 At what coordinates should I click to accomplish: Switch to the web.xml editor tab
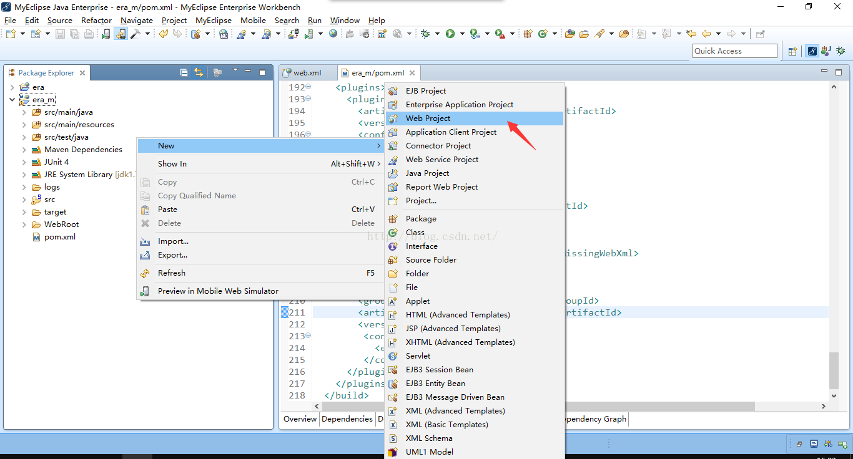click(307, 73)
